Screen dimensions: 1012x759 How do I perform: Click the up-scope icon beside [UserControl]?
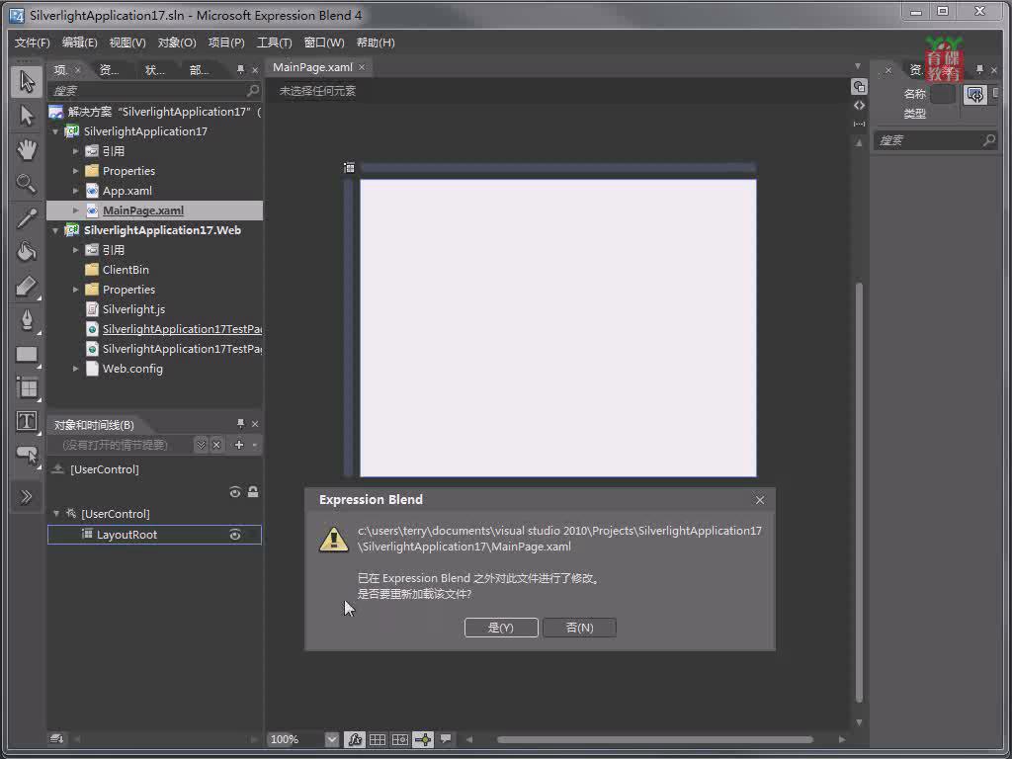[58, 468]
